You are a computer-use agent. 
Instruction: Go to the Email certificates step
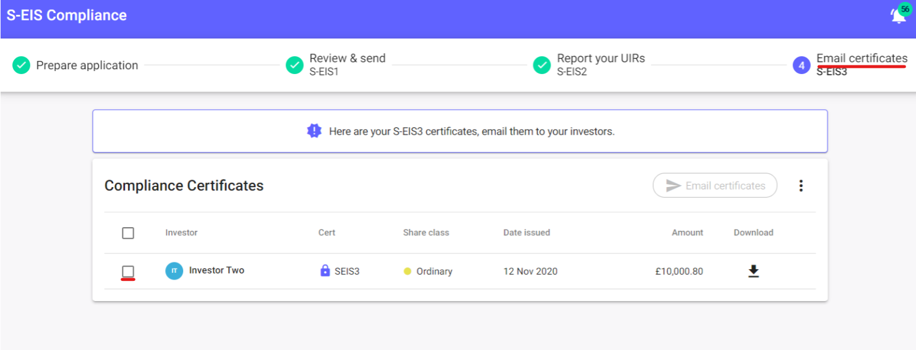[x=862, y=59]
